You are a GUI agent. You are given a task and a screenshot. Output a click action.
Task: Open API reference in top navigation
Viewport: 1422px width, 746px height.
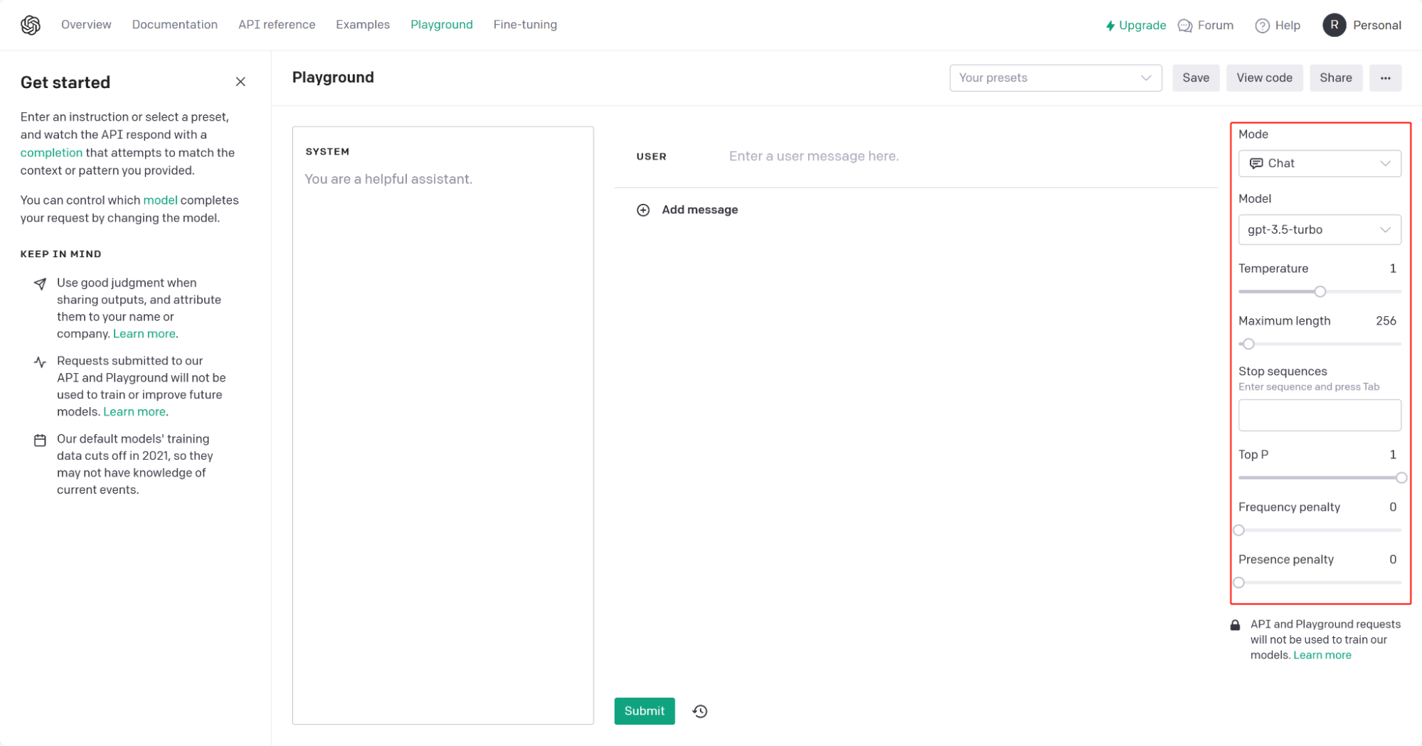pyautogui.click(x=277, y=25)
